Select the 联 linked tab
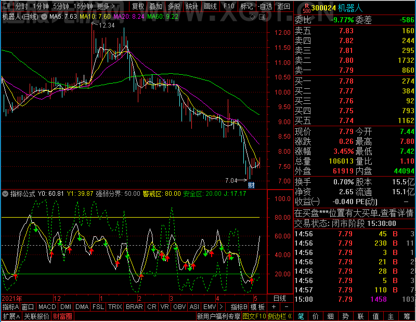The image size is (416, 322). pyautogui.click(x=360, y=316)
